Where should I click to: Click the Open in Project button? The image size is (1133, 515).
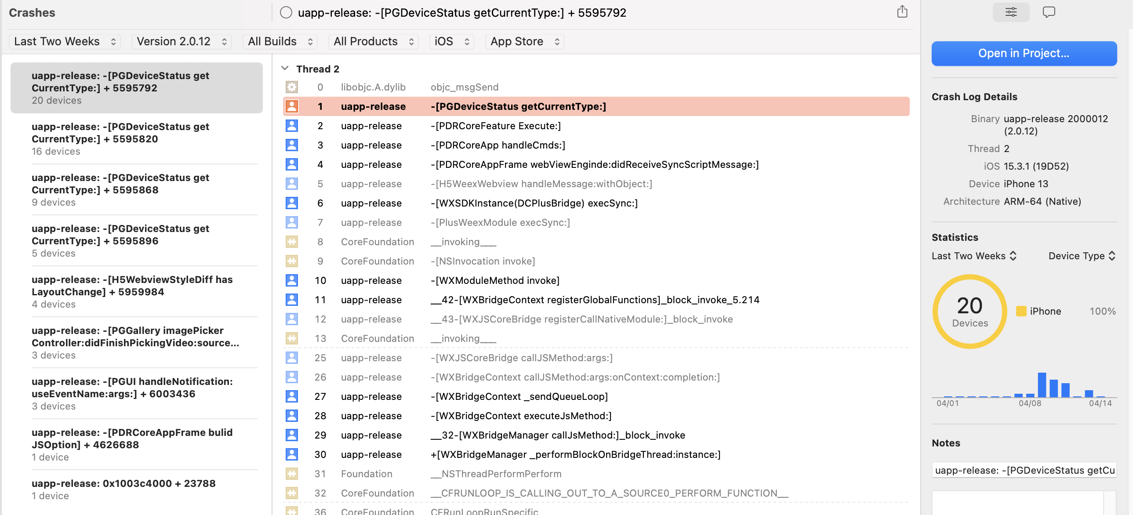pyautogui.click(x=1024, y=54)
